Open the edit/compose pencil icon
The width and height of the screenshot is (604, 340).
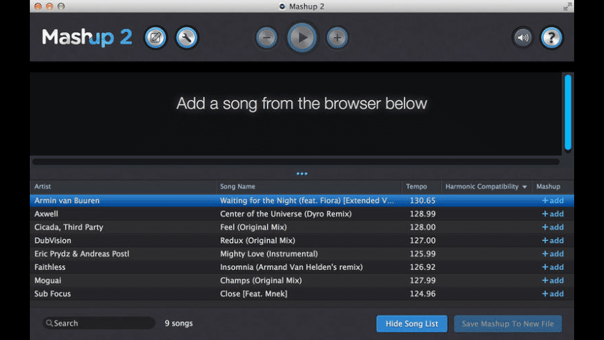156,37
